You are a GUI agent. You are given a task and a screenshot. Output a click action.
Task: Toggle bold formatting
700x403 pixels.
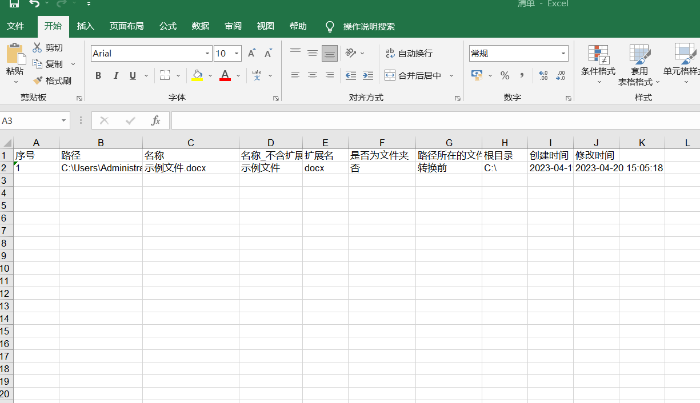pyautogui.click(x=98, y=75)
